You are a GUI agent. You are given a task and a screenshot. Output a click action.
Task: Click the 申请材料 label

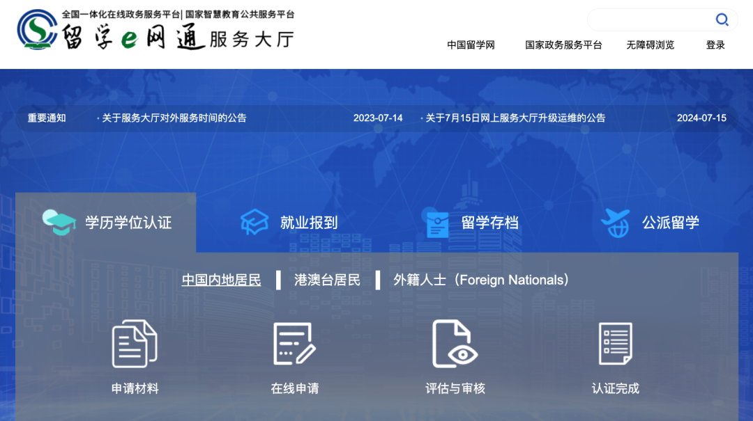(135, 388)
